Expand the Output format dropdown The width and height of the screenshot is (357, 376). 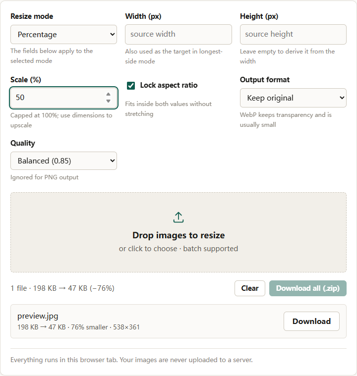pyautogui.click(x=293, y=98)
